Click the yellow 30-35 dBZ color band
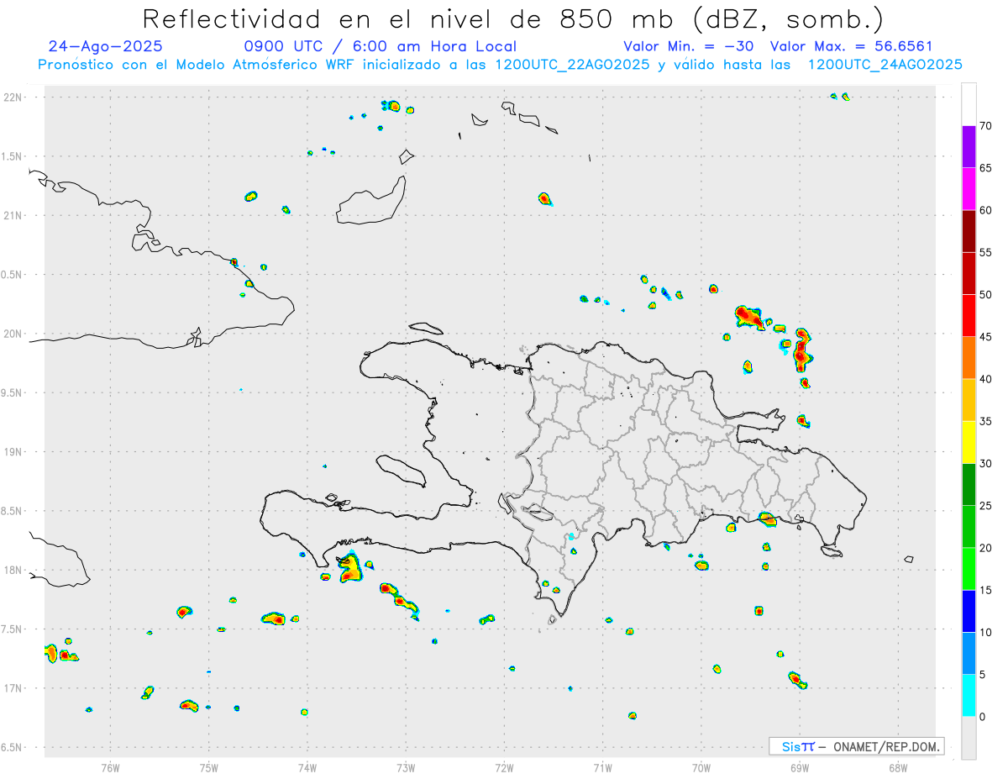The width and height of the screenshot is (1008, 779). click(x=969, y=442)
